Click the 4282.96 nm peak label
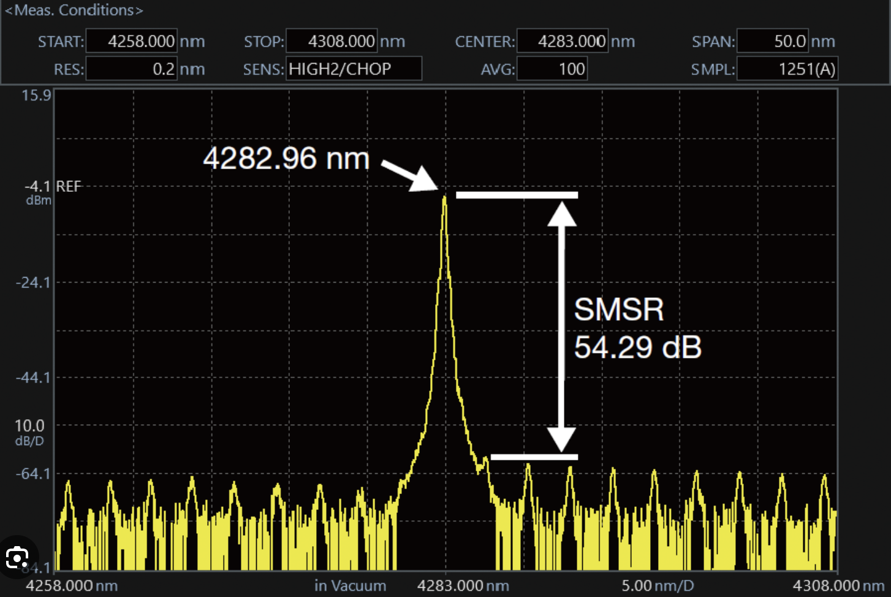Image resolution: width=891 pixels, height=597 pixels. [286, 158]
